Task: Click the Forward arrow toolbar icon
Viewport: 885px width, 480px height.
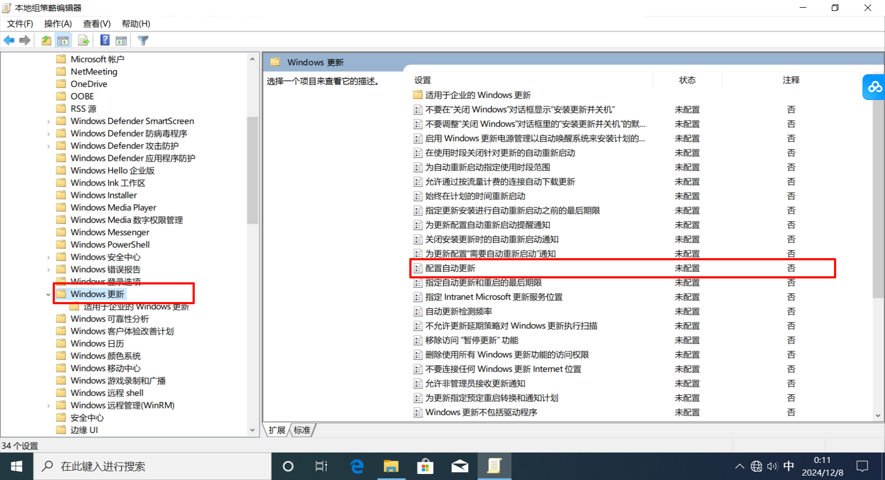Action: [x=25, y=40]
